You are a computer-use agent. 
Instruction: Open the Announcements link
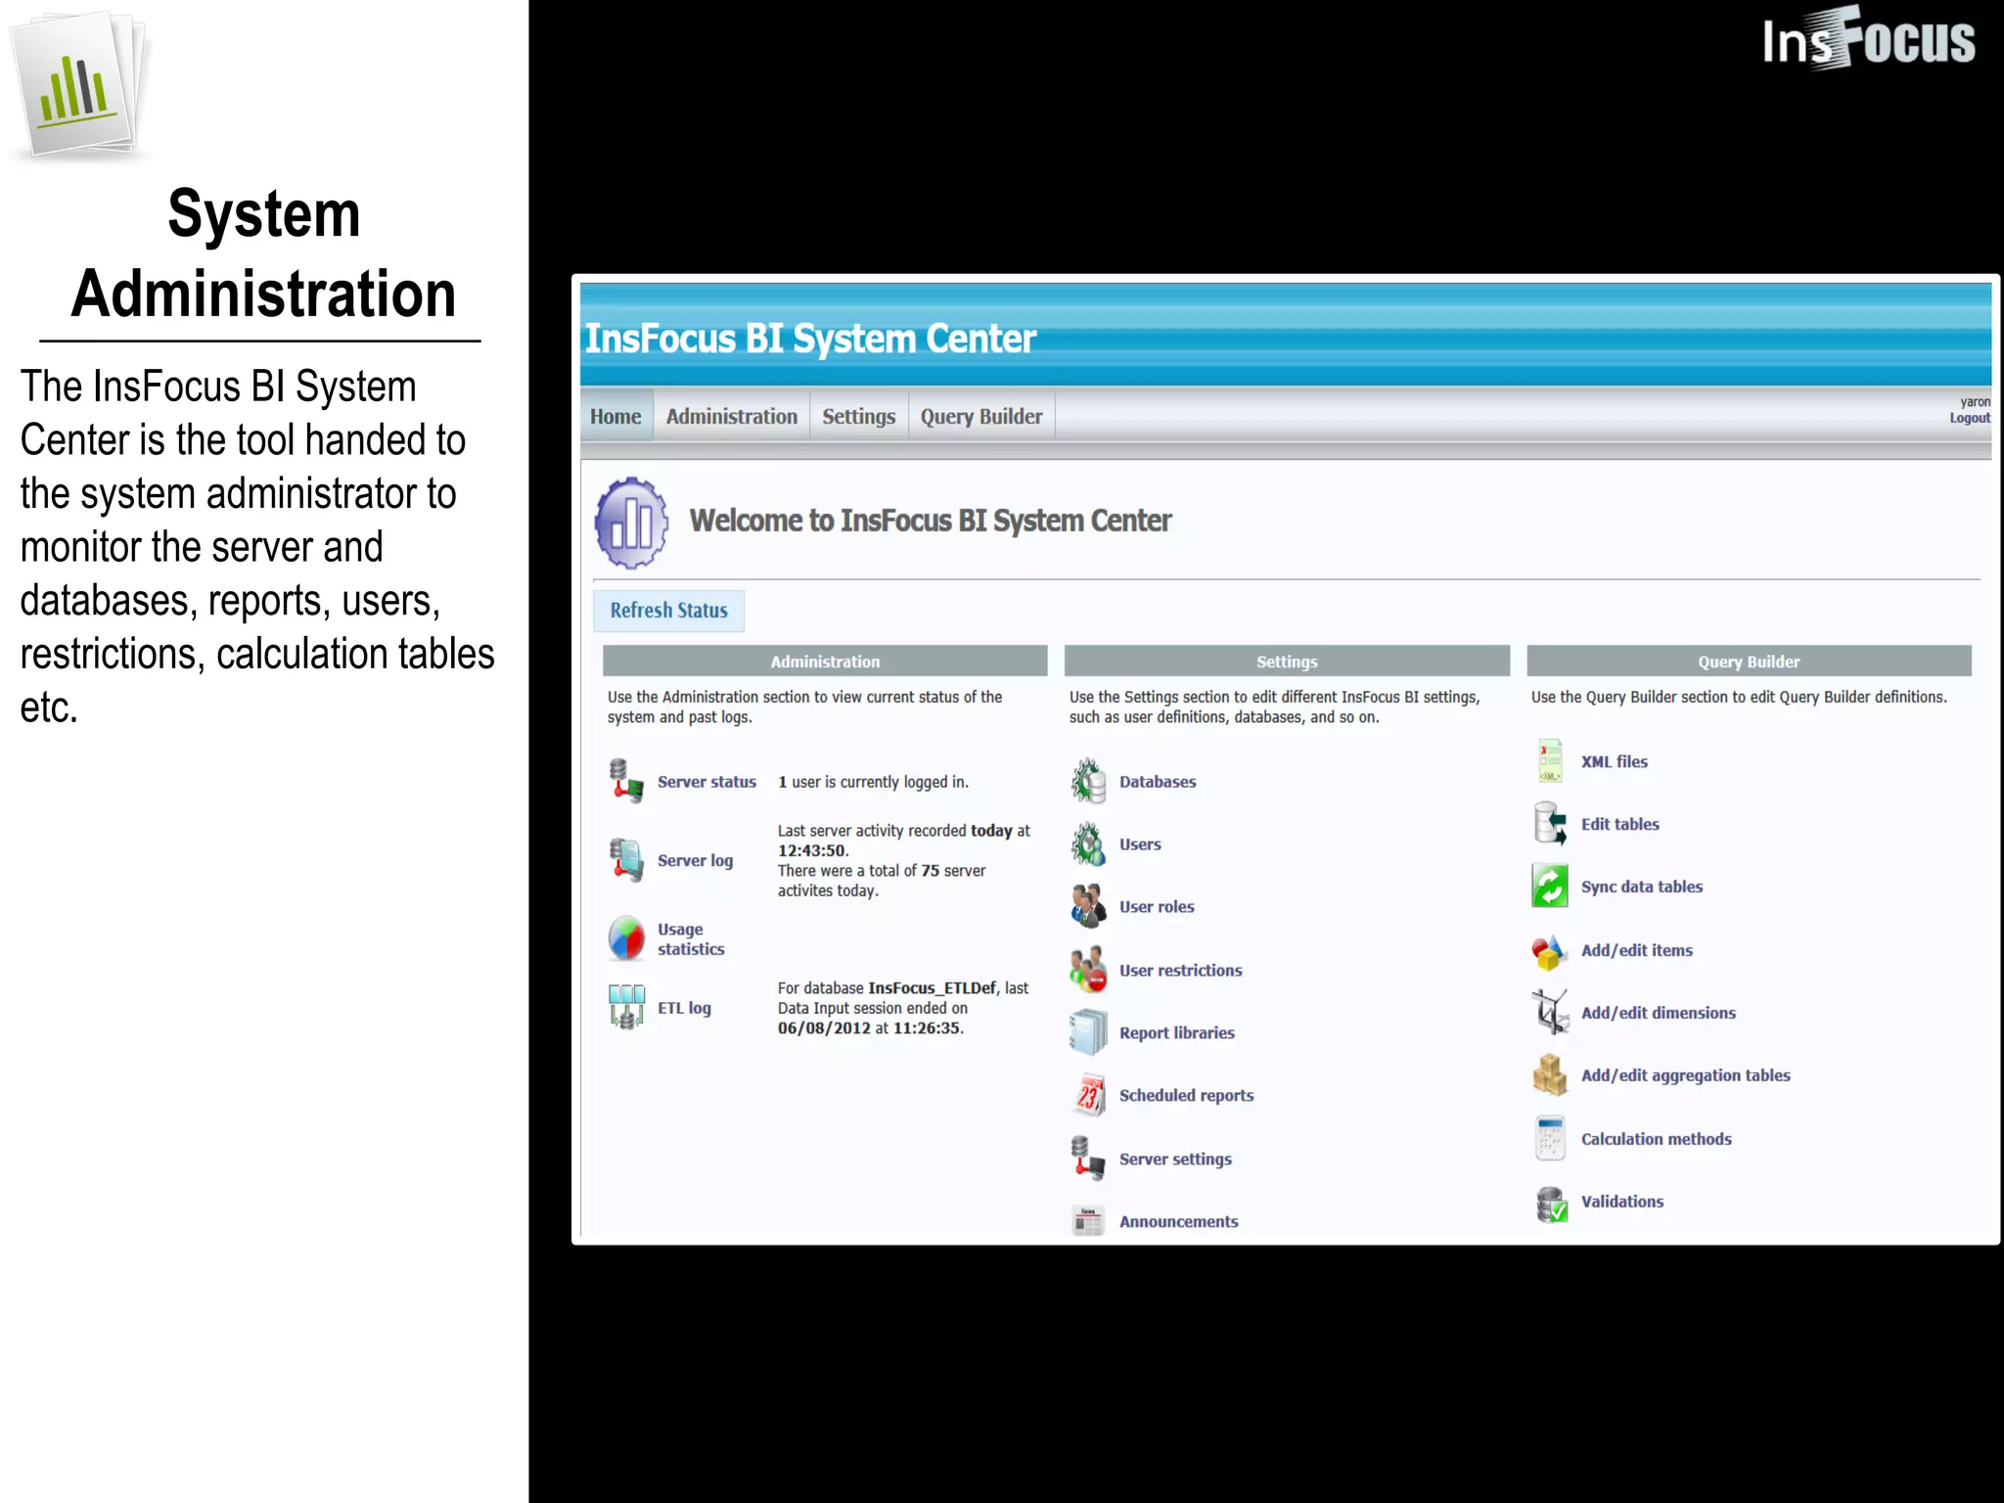pos(1178,1221)
